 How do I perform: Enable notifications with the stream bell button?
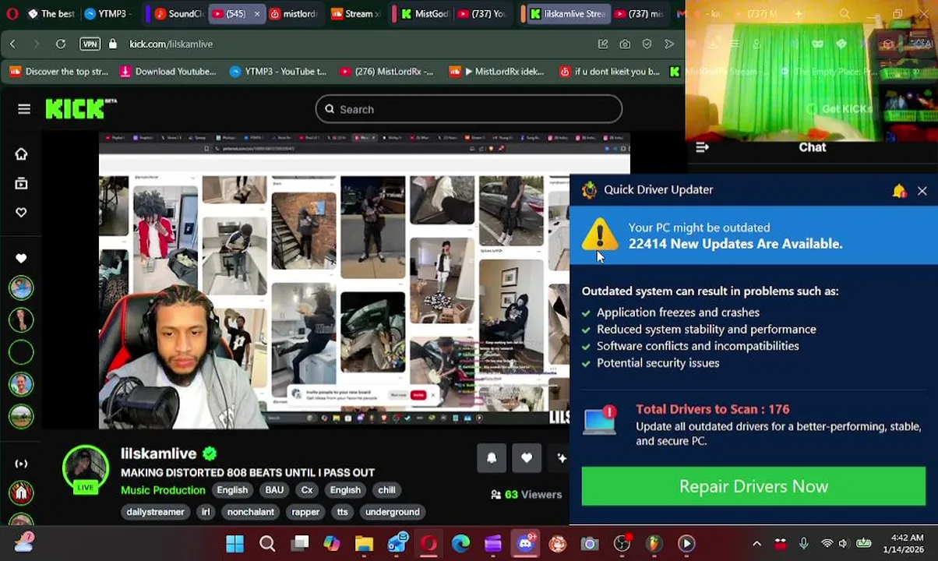492,458
